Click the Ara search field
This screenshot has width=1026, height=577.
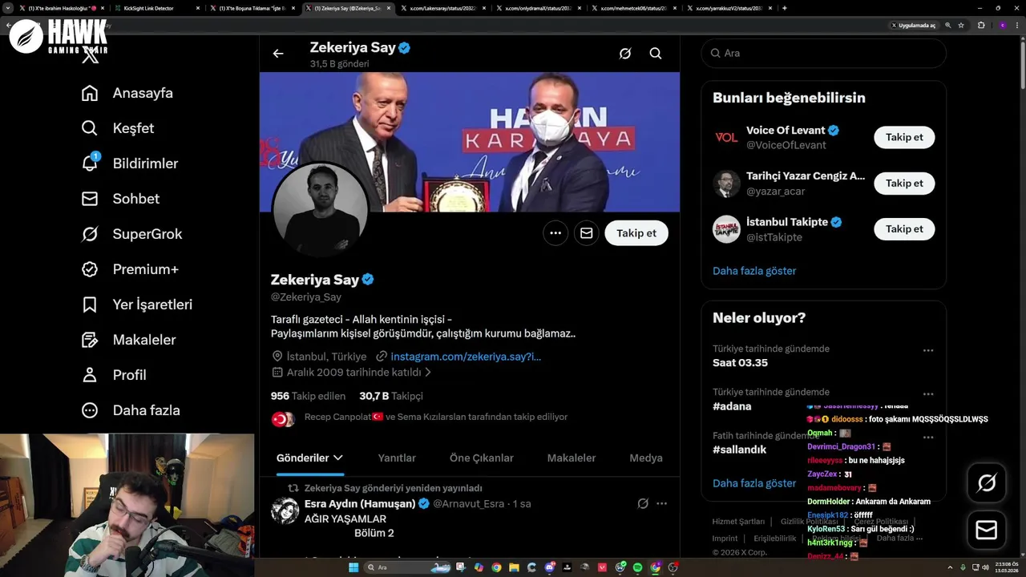(824, 53)
